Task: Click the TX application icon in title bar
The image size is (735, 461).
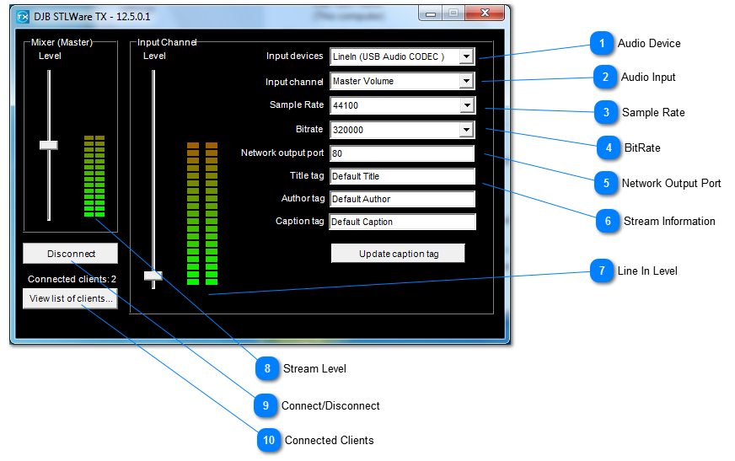Action: click(23, 15)
